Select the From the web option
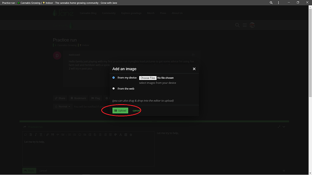The width and height of the screenshot is (312, 175). pyautogui.click(x=113, y=88)
